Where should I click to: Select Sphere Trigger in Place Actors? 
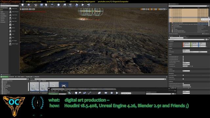coord(14,44)
